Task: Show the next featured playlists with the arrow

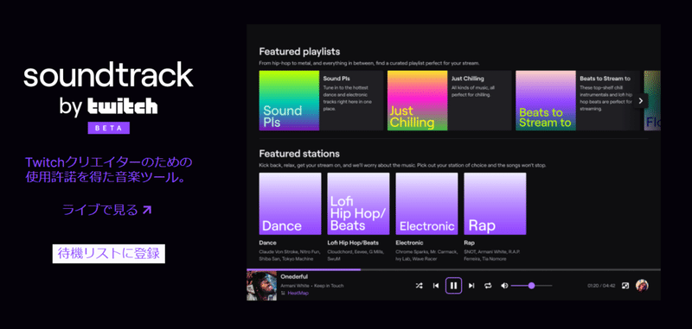Action: pos(641,101)
